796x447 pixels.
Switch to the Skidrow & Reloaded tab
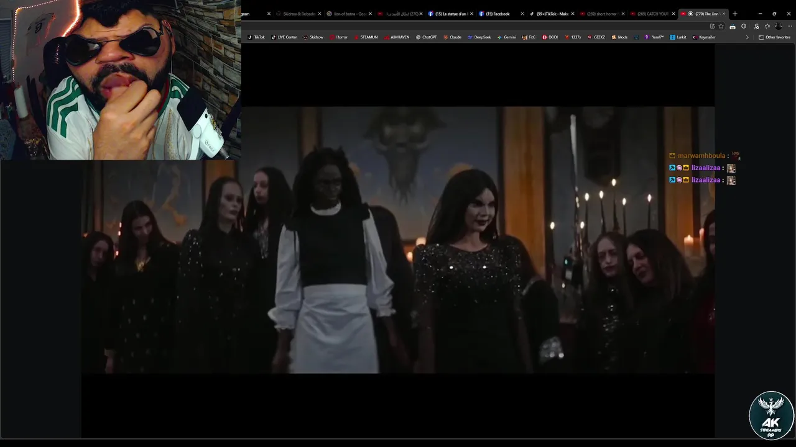click(x=299, y=14)
